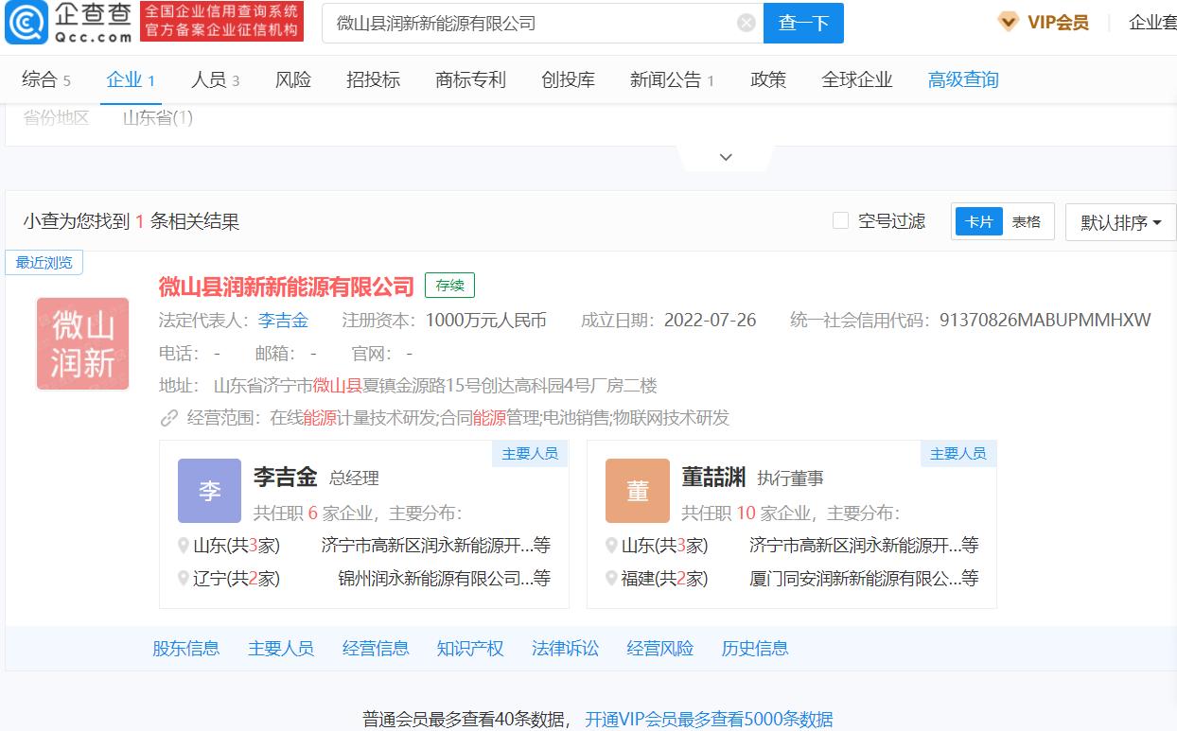Open 经营风险 section

pos(659,648)
